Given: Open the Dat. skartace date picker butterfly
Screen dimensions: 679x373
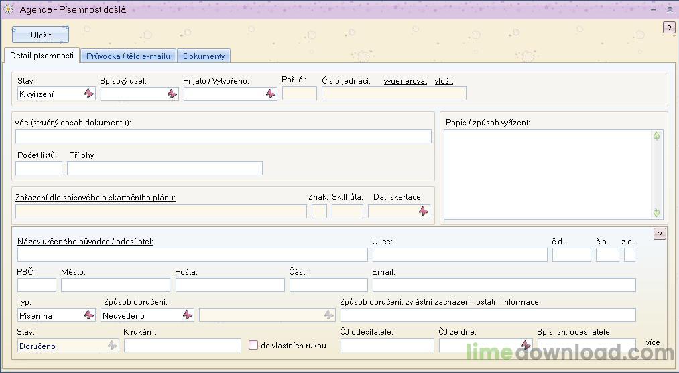Looking at the screenshot, I should click(424, 211).
